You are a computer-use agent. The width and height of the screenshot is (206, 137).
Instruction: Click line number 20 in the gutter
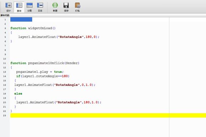tap(5, 102)
